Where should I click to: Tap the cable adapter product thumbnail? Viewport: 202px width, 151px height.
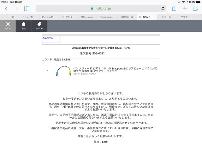(x=63, y=71)
